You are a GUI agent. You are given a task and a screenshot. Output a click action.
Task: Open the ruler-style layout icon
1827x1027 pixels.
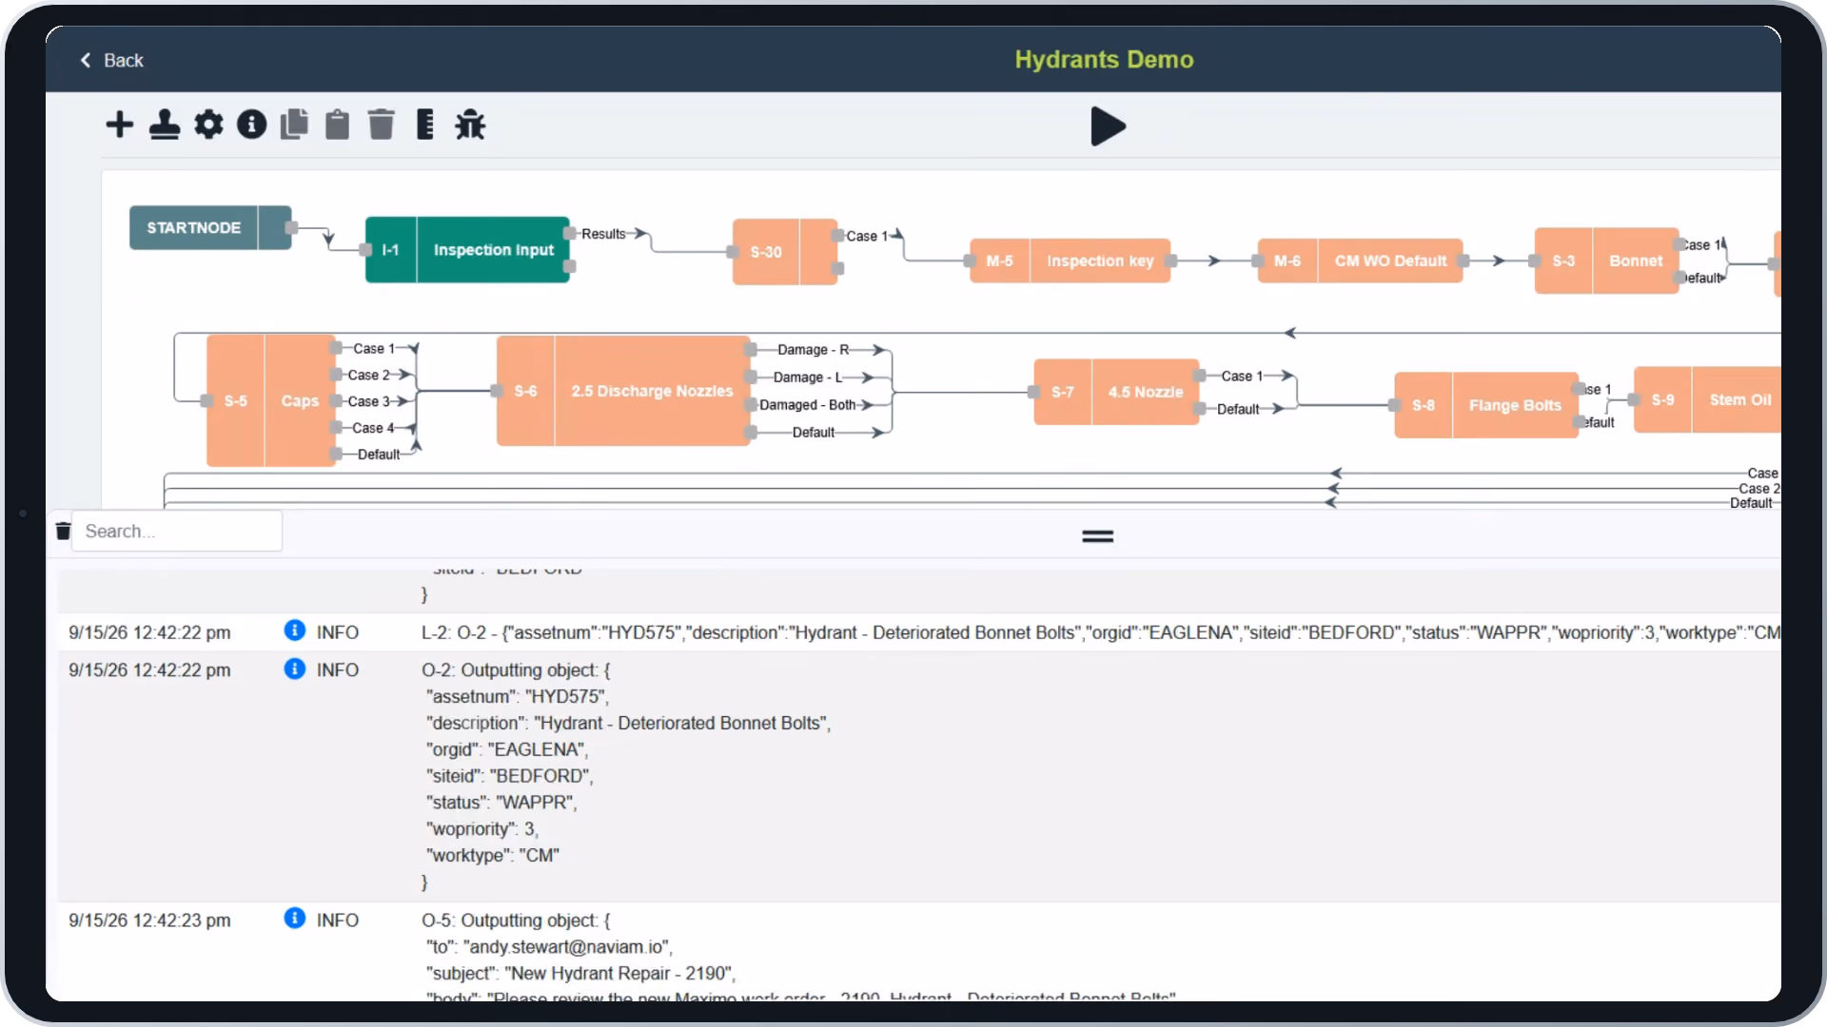[424, 125]
